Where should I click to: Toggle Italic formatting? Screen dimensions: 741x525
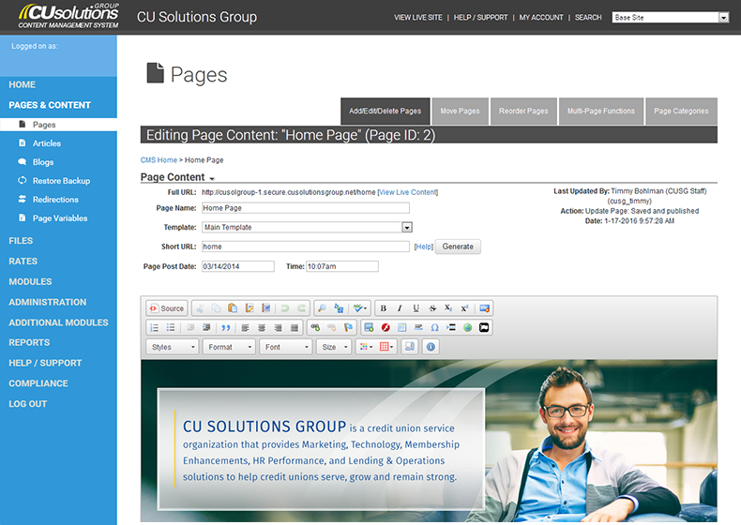(x=400, y=308)
